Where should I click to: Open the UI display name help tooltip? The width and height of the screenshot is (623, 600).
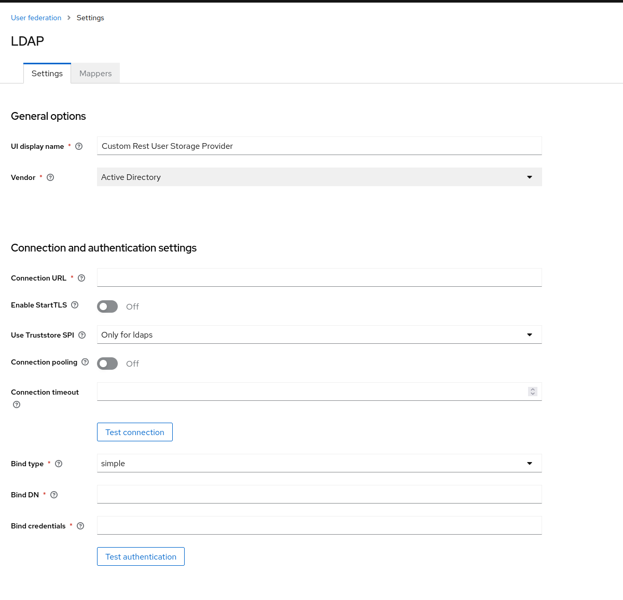tap(78, 146)
